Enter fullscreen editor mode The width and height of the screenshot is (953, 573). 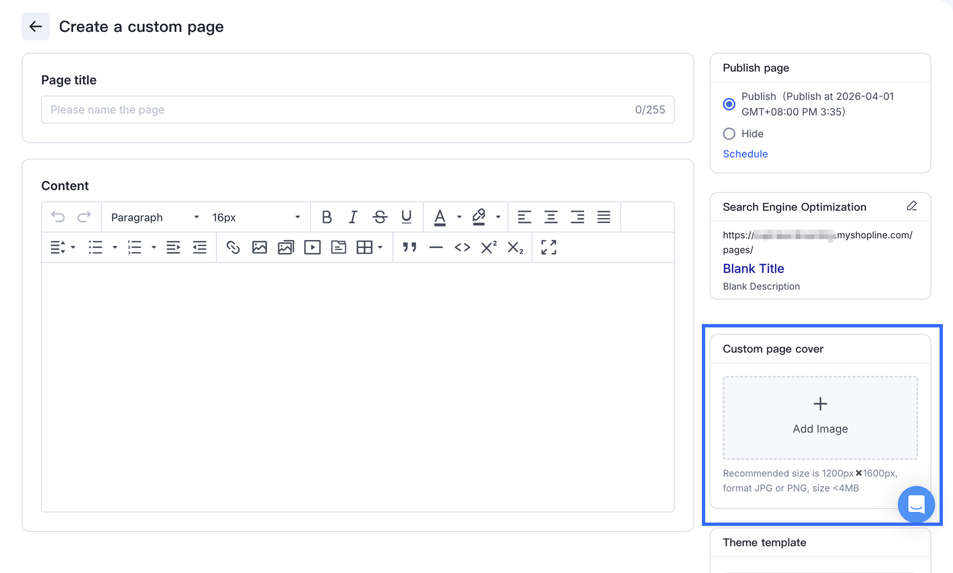(x=548, y=247)
